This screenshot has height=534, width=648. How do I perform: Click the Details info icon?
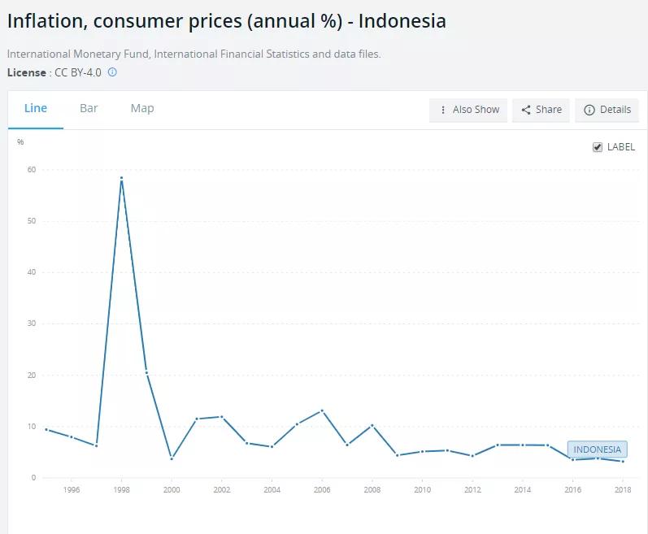click(589, 110)
